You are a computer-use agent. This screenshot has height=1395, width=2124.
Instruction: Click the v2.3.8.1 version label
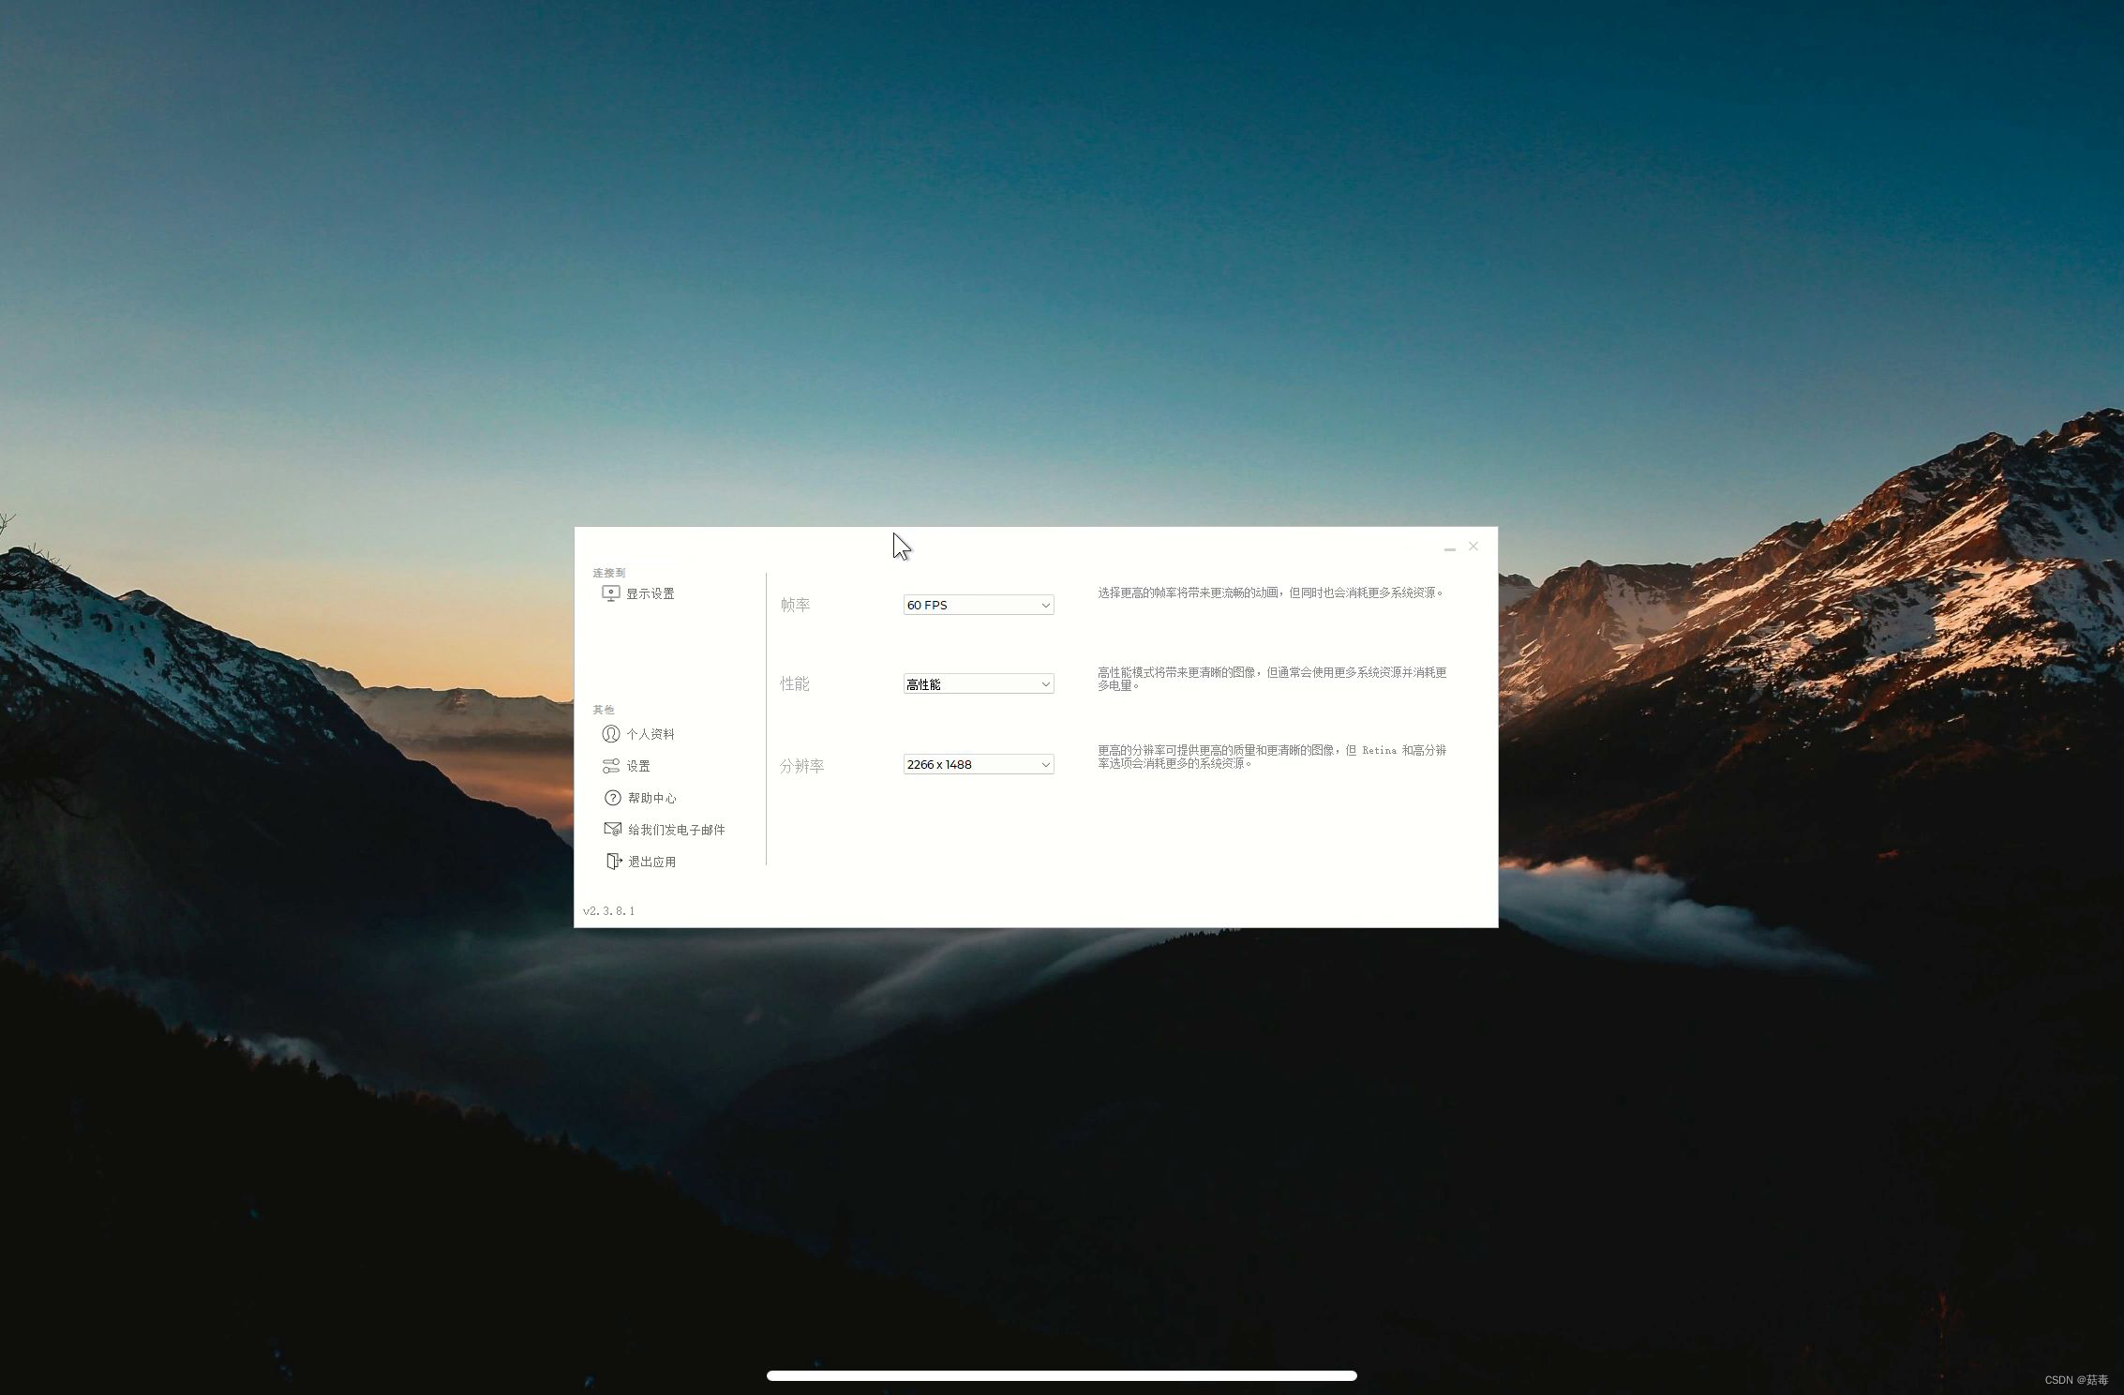pyautogui.click(x=608, y=910)
